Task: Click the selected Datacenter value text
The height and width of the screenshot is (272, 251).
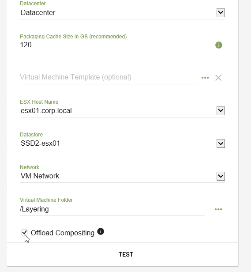Action: (x=38, y=13)
